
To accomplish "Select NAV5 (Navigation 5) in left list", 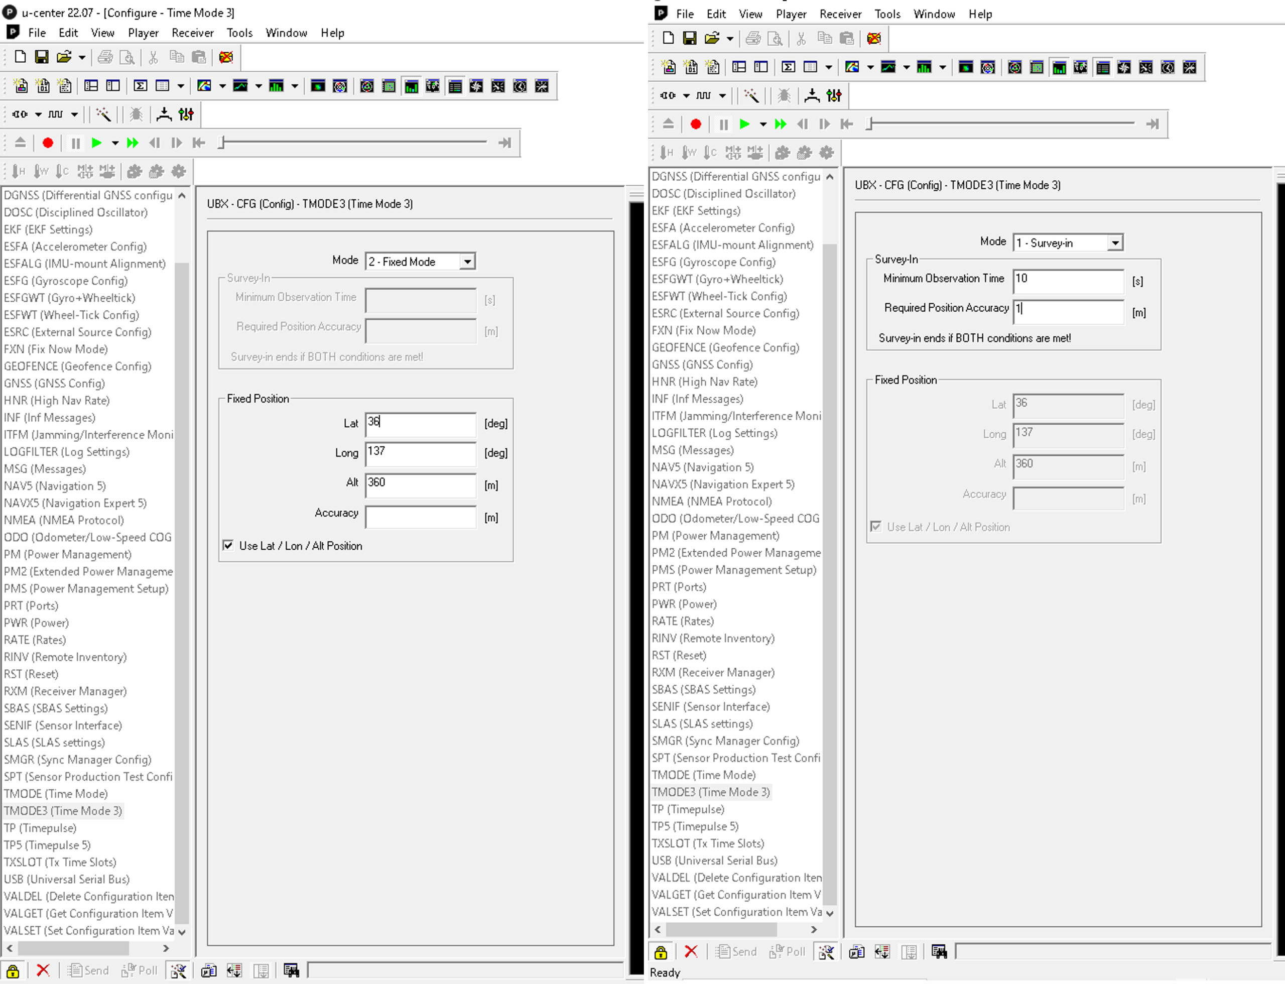I will pos(55,486).
